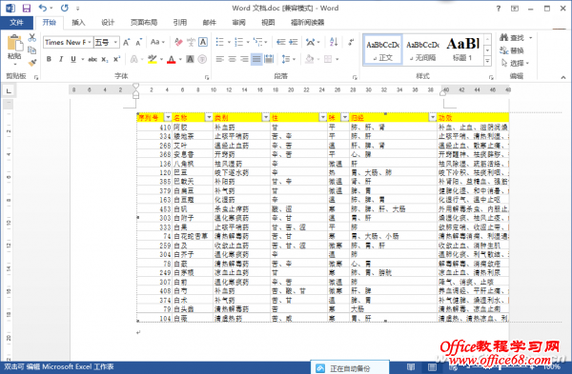
Task: Sort text with the A-Z sort icon
Action: [334, 42]
